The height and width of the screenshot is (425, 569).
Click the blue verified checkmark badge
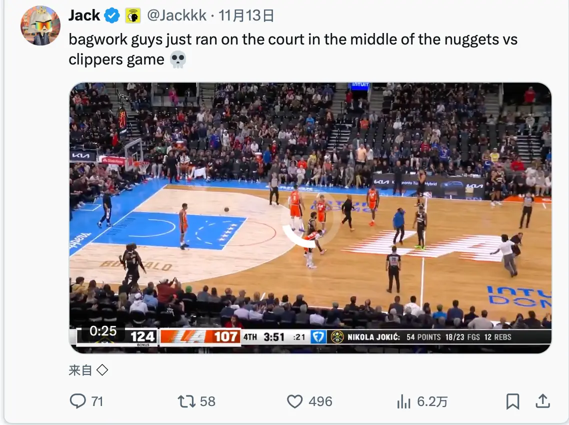point(112,15)
